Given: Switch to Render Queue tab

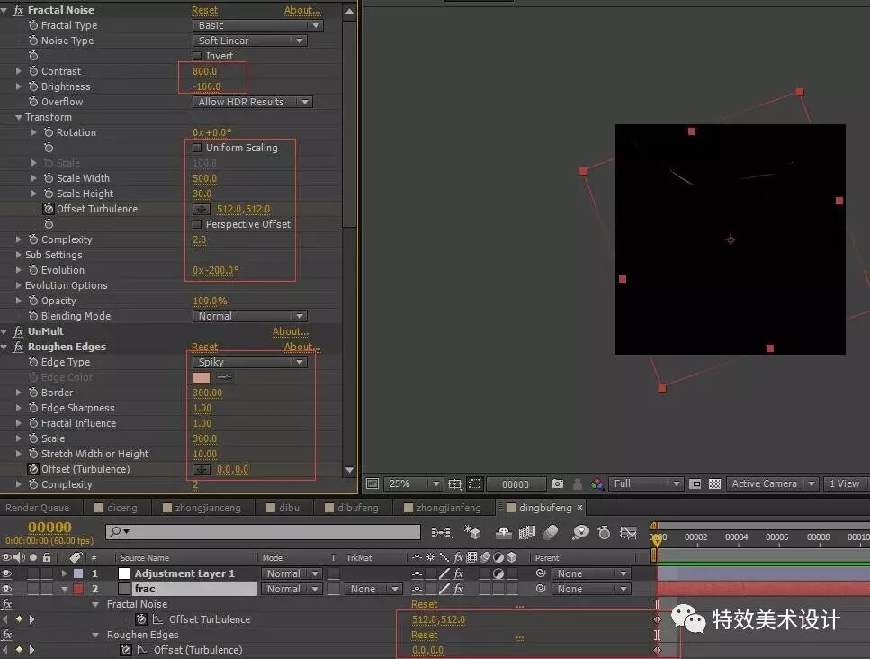Looking at the screenshot, I should click(x=37, y=508).
